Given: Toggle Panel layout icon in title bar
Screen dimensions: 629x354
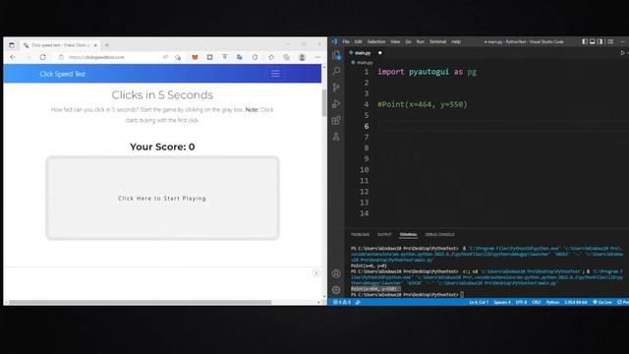Looking at the screenshot, I should [592, 41].
